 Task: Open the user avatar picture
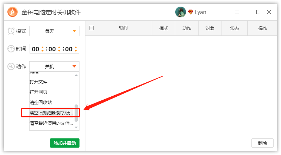[180, 12]
